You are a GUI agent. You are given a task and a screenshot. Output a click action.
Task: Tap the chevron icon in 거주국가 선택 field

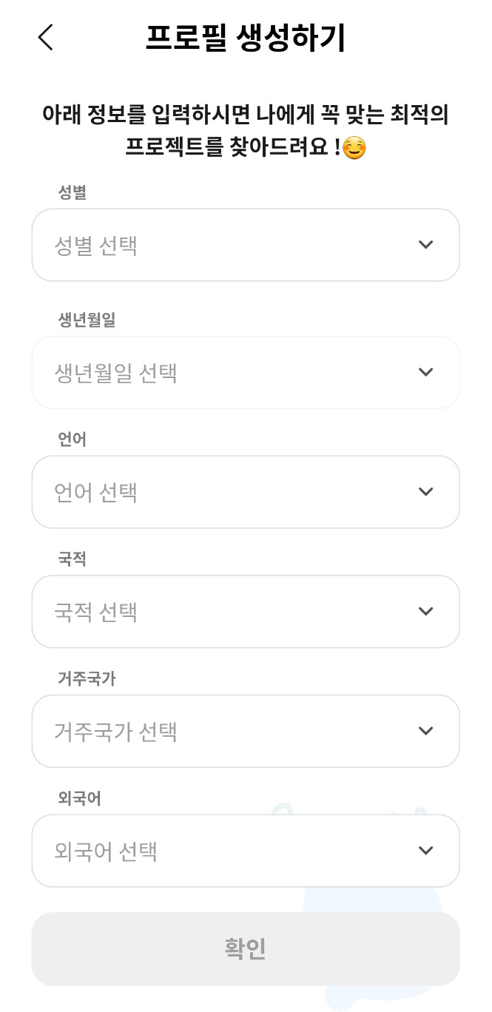[425, 731]
